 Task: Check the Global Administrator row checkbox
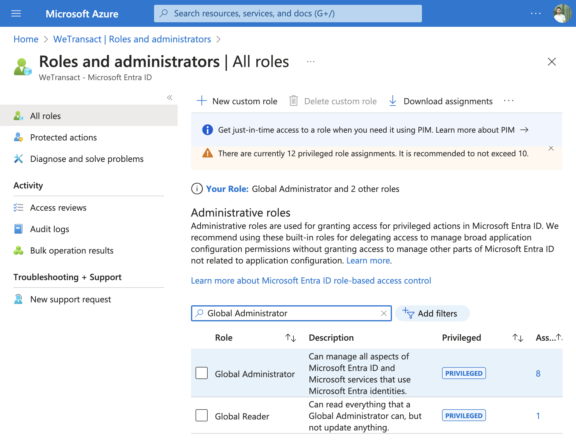click(201, 373)
